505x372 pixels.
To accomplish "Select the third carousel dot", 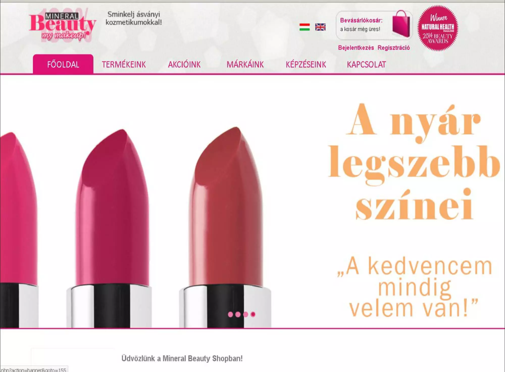I will click(246, 314).
